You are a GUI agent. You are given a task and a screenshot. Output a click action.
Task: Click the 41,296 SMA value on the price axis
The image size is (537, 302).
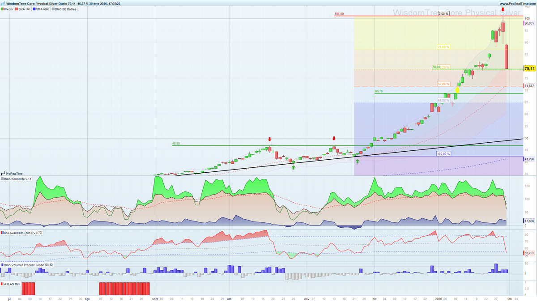pyautogui.click(x=529, y=159)
